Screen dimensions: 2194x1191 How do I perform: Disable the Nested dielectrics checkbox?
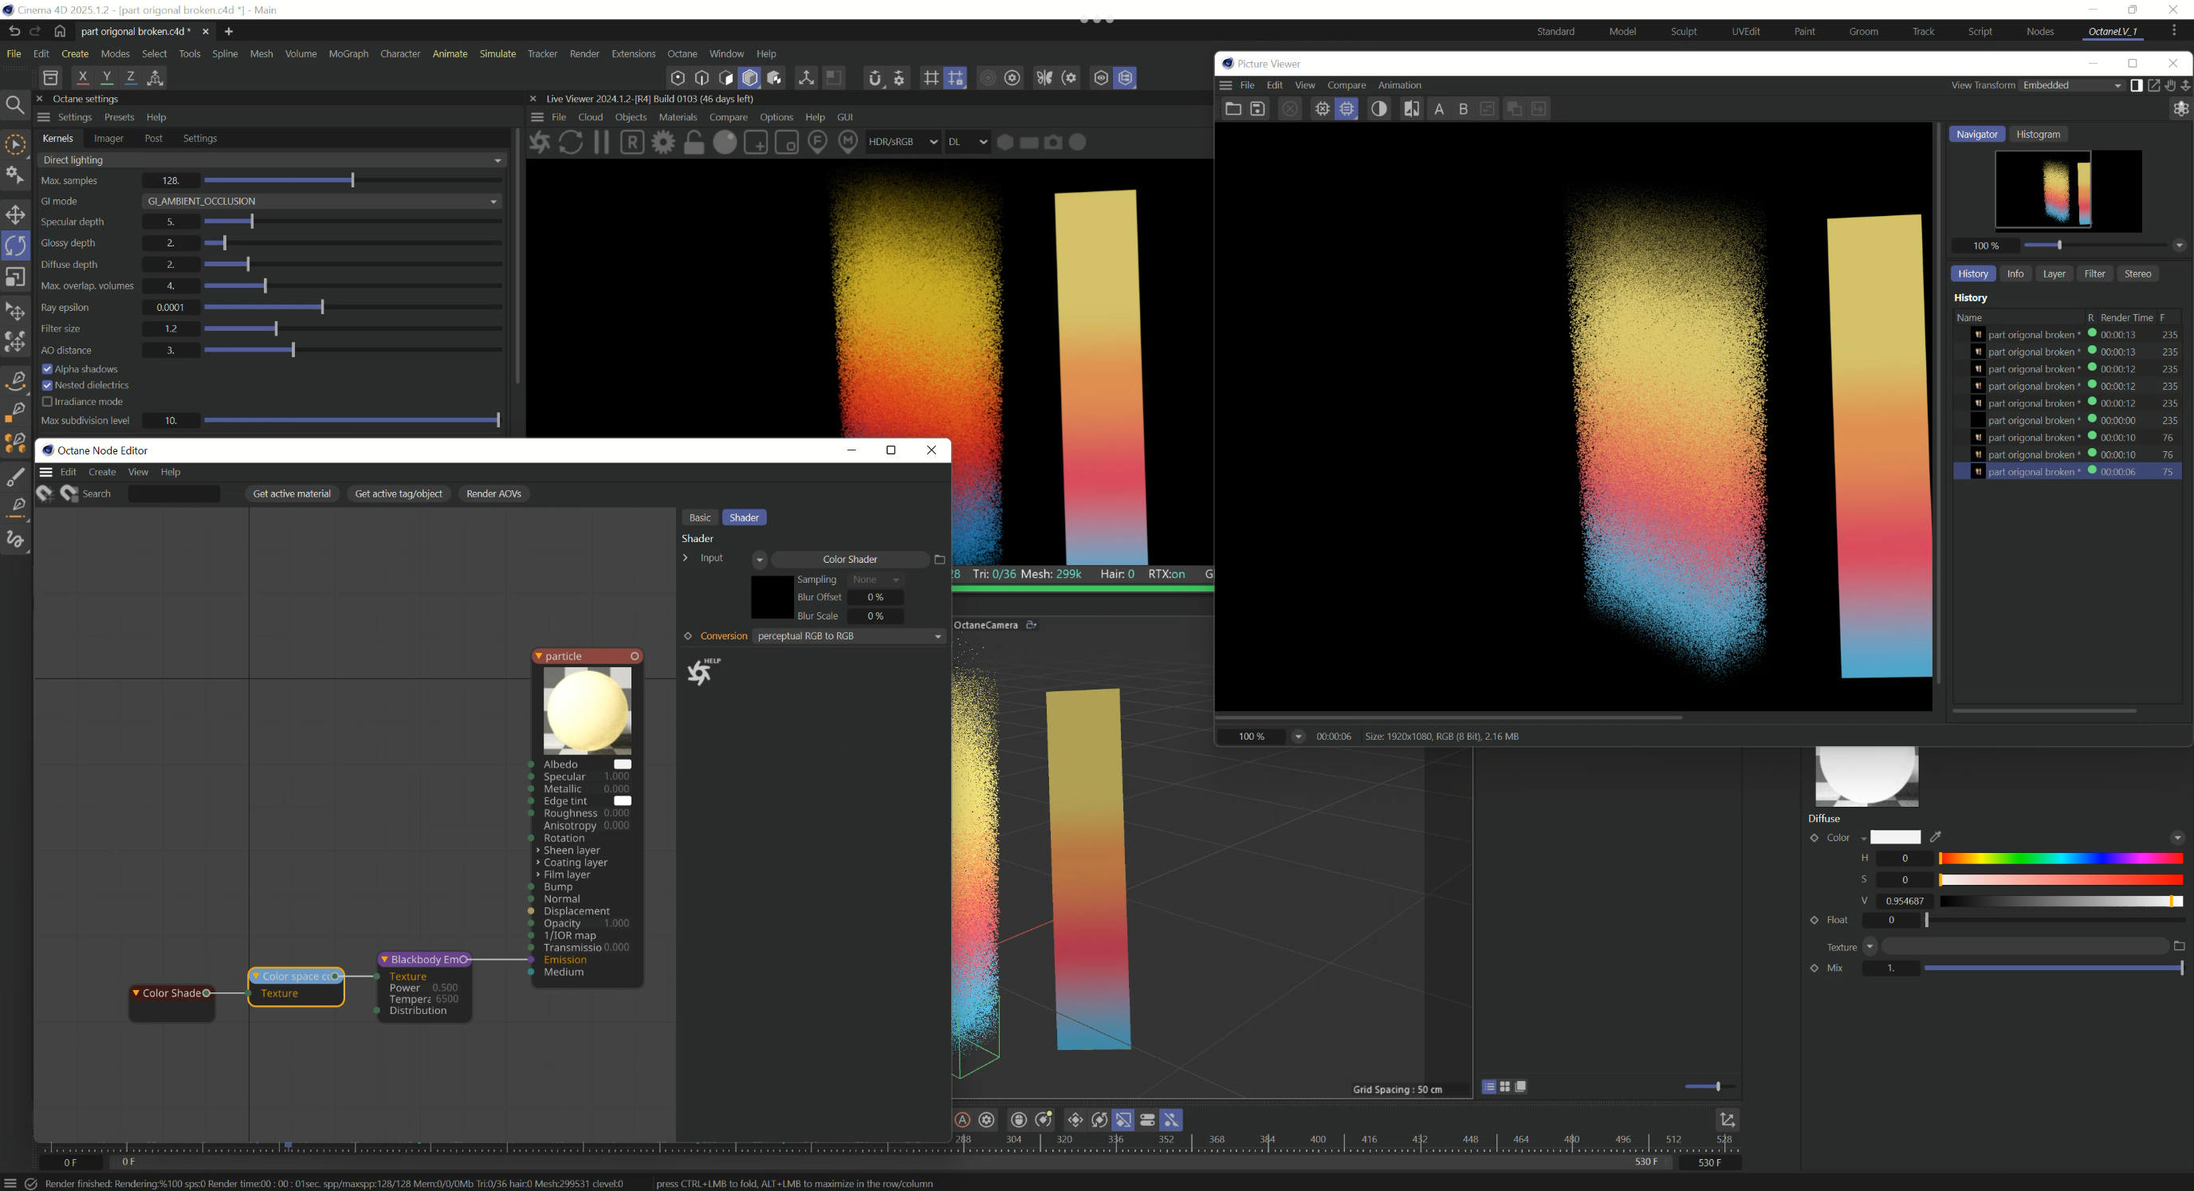(x=48, y=385)
